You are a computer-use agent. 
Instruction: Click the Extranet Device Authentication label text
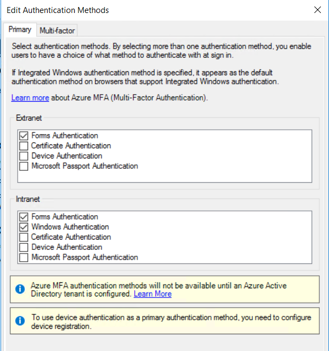click(67, 156)
